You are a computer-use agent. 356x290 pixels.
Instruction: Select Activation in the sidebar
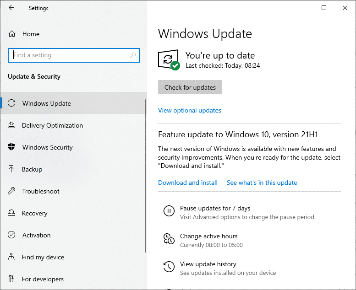click(36, 235)
